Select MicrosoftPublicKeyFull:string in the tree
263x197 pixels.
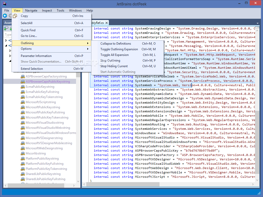pos(45,112)
